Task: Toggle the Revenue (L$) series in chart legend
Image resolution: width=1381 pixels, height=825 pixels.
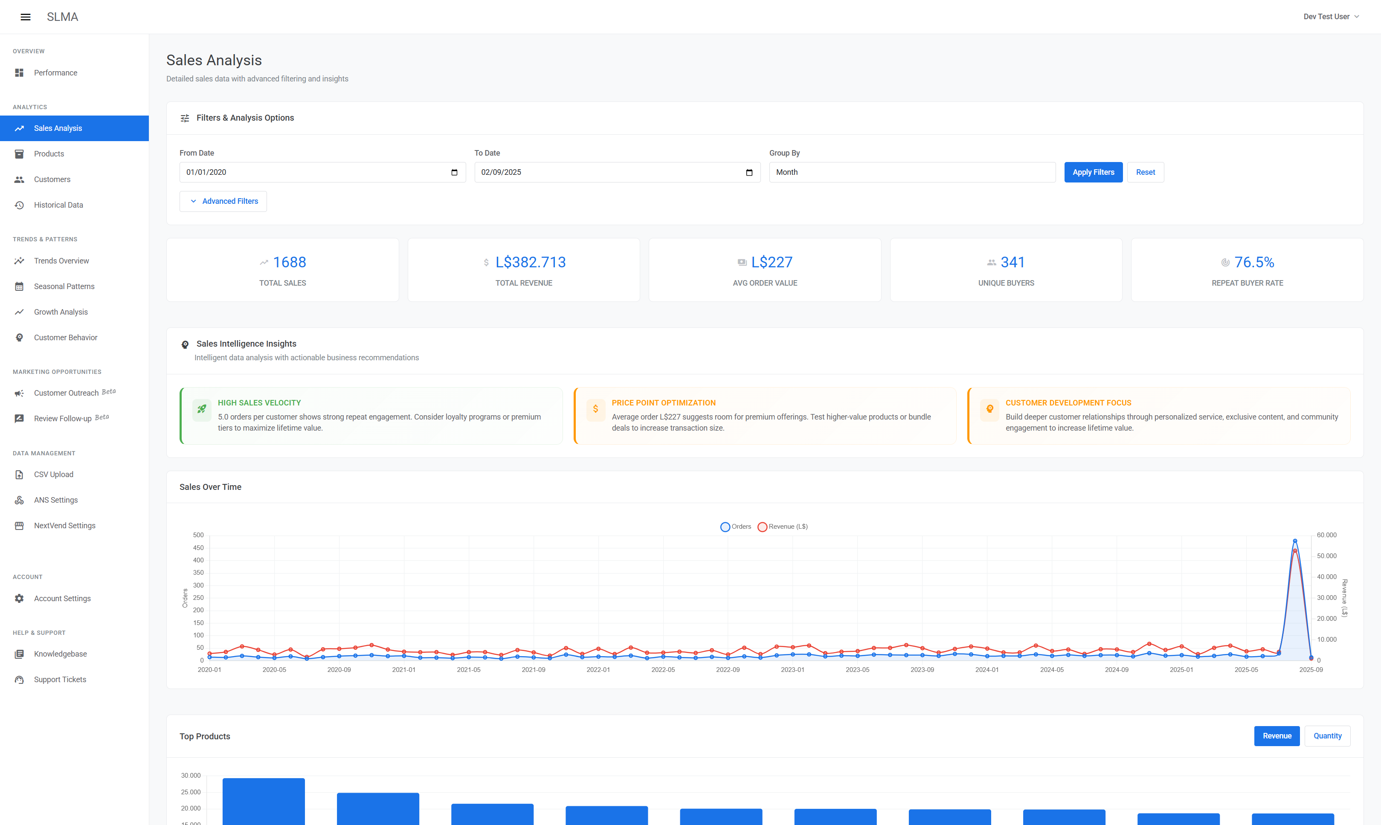Action: click(x=782, y=527)
